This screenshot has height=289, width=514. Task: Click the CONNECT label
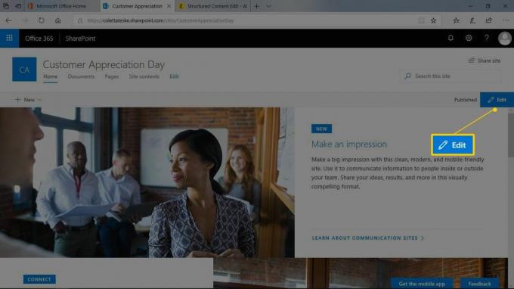point(39,279)
